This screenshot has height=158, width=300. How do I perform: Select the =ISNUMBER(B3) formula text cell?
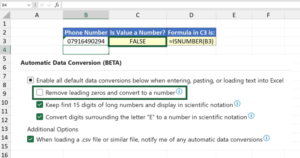click(191, 41)
